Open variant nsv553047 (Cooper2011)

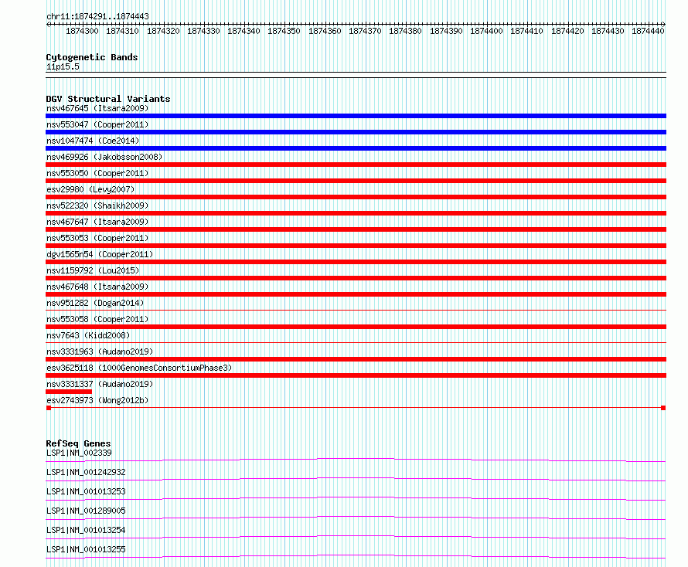97,124
